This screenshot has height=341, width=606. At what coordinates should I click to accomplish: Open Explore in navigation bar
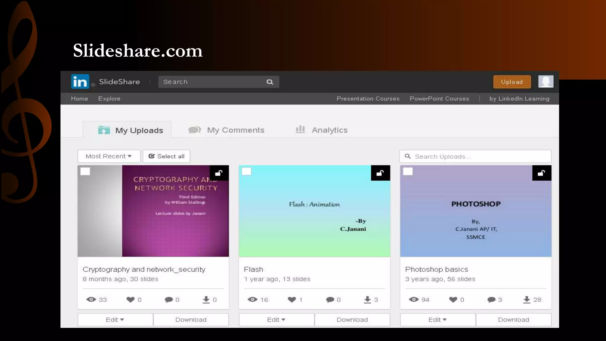109,99
